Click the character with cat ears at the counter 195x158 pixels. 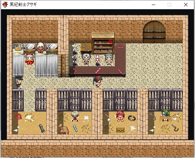tap(109, 59)
